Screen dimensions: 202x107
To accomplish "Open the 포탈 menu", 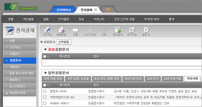I will pos(11,19).
